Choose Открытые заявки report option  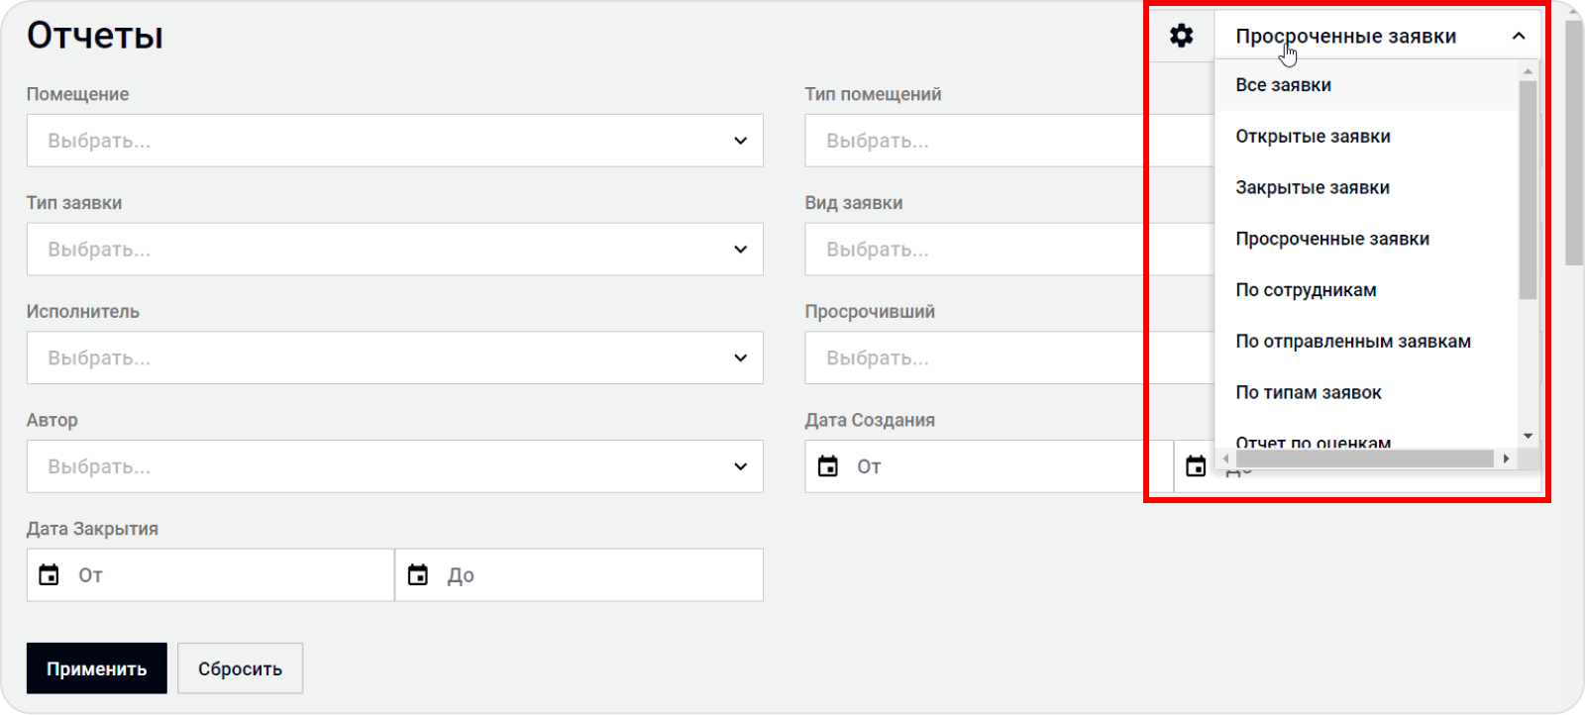click(x=1313, y=137)
